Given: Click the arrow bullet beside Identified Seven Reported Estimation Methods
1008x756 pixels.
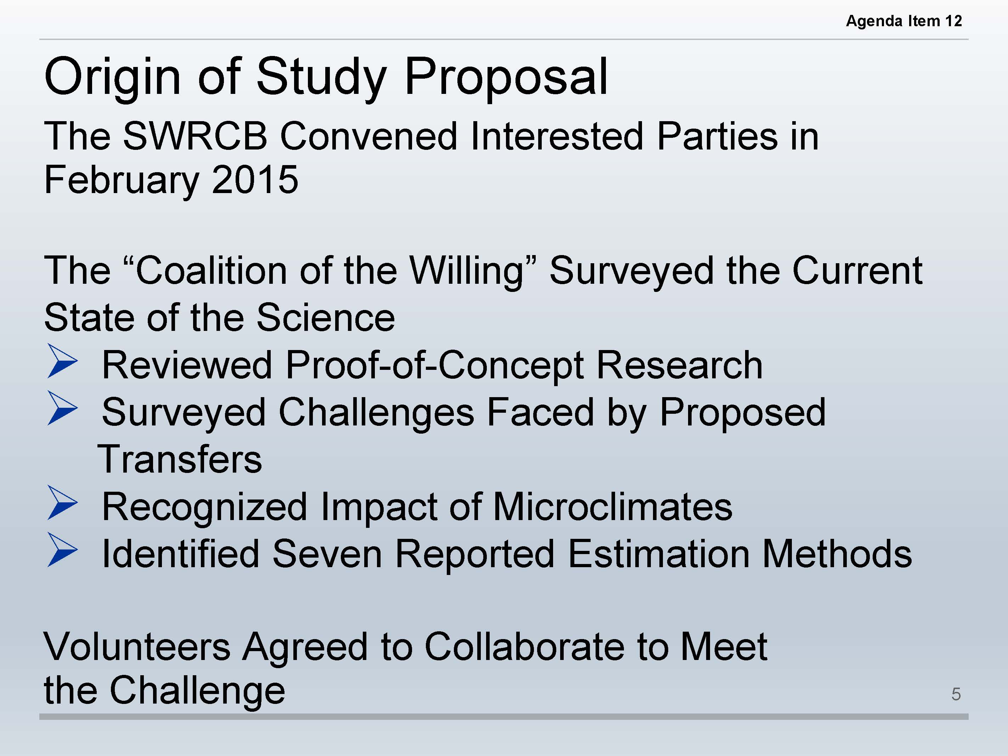Looking at the screenshot, I should 63,550.
